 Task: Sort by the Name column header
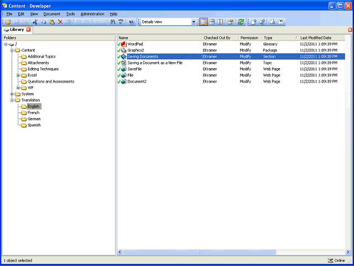(159, 38)
